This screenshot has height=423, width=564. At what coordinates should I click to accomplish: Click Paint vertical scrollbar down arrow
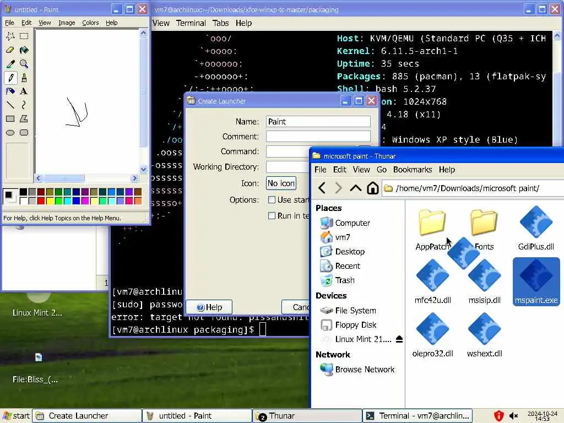(143, 170)
